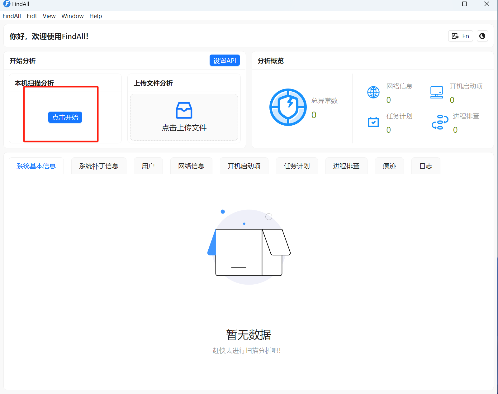Click the FindAll app logo icon
Image resolution: width=498 pixels, height=394 pixels.
[x=7, y=4]
